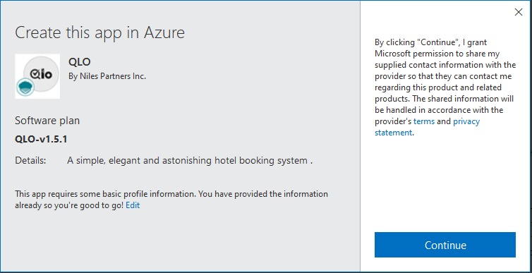Click the teal badge icon on logo

[25, 87]
